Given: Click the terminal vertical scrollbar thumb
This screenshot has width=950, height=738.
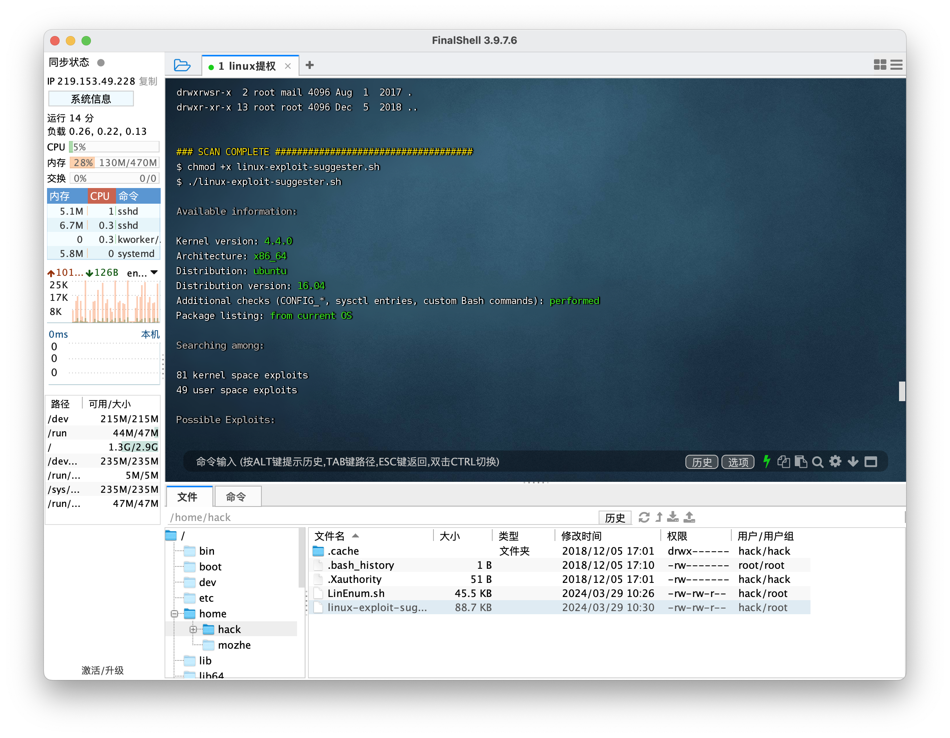Looking at the screenshot, I should (x=902, y=391).
